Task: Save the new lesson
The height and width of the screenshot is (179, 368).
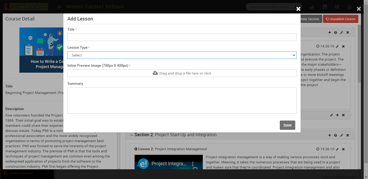Action: click(287, 125)
